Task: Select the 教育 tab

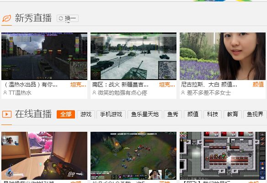Action: coord(232,114)
